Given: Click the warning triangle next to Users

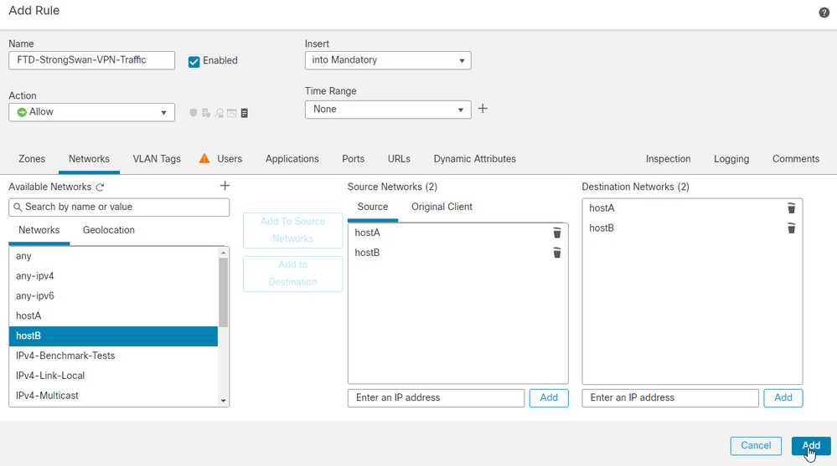Looking at the screenshot, I should pyautogui.click(x=204, y=158).
